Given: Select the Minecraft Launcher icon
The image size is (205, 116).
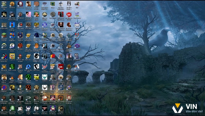Looking at the screenshot, I should (x=4, y=35).
